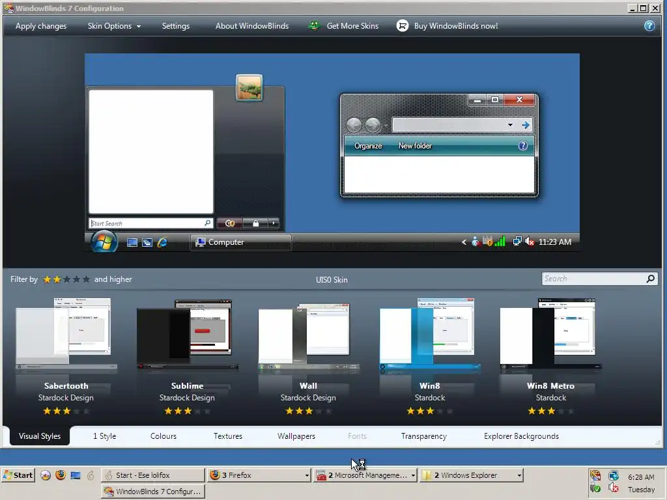This screenshot has height=500, width=667.
Task: Click the user picture in preview start menu
Action: (x=249, y=88)
